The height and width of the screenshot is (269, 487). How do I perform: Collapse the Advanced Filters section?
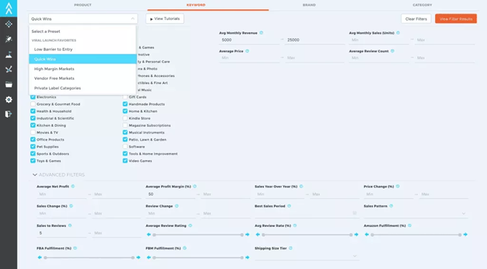[x=35, y=175]
